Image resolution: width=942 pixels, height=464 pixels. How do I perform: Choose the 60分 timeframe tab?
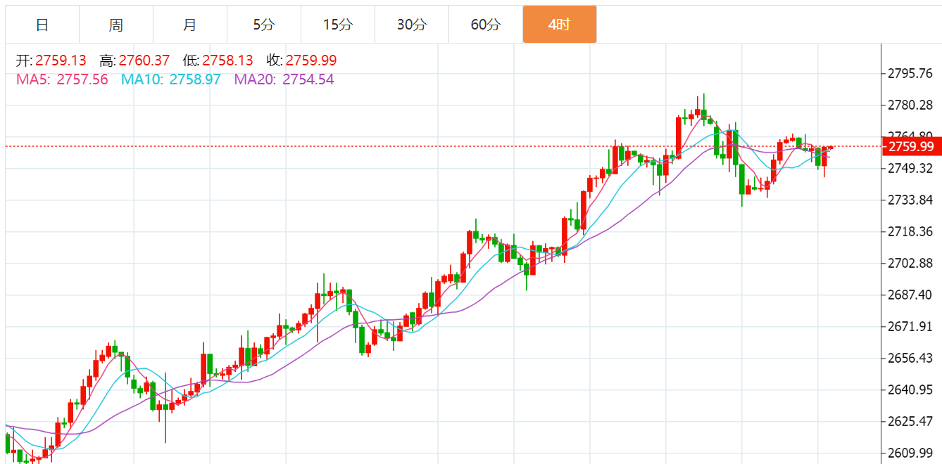click(x=486, y=25)
